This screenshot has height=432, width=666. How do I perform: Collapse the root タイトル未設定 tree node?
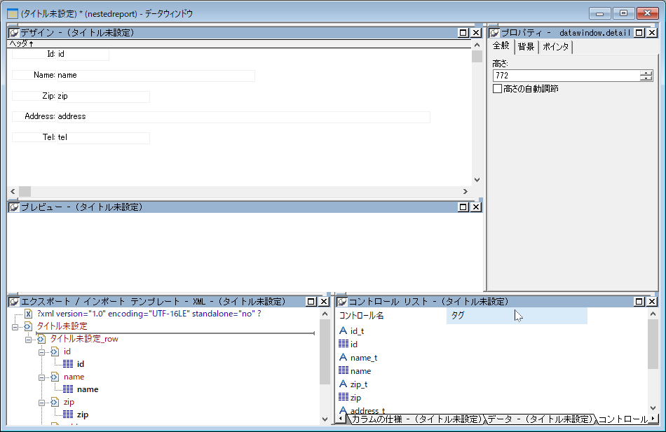[x=15, y=326]
